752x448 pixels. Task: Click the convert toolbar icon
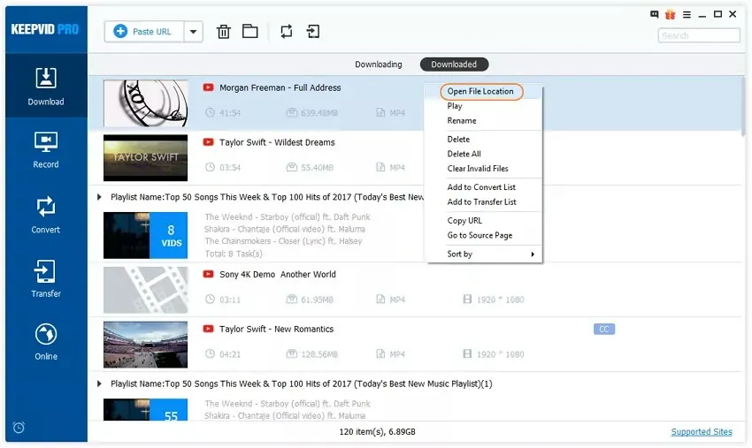click(x=287, y=32)
